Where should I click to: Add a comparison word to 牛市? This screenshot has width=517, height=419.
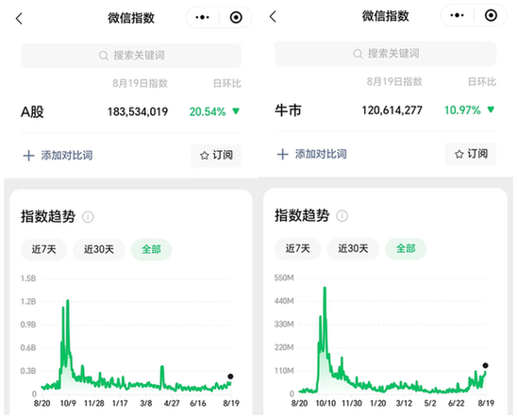click(x=312, y=154)
